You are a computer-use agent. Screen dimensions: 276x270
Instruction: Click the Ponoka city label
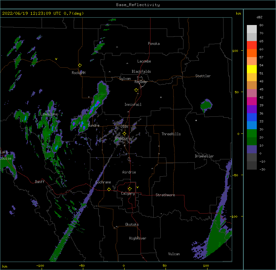pyautogui.click(x=154, y=44)
